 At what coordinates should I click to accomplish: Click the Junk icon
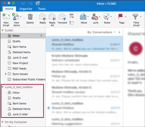coord(95,17)
